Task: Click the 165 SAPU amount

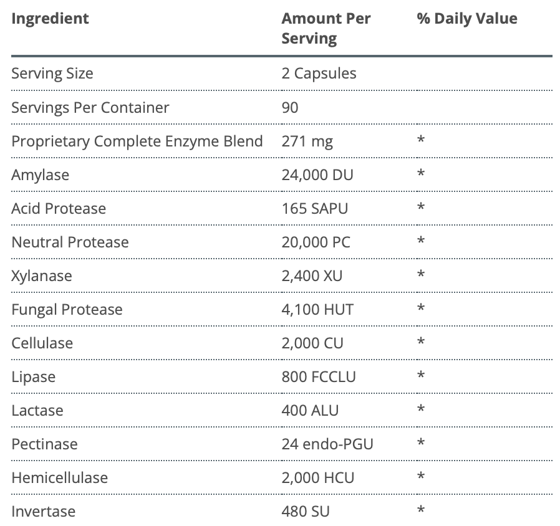Action: pyautogui.click(x=314, y=208)
